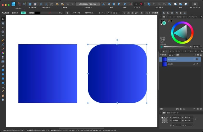Click the W width field in the Transform panel
This screenshot has height=132, width=203.
pos(188,117)
